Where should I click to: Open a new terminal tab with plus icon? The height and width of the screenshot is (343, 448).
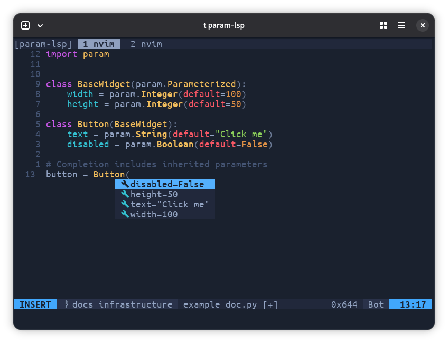tap(25, 25)
